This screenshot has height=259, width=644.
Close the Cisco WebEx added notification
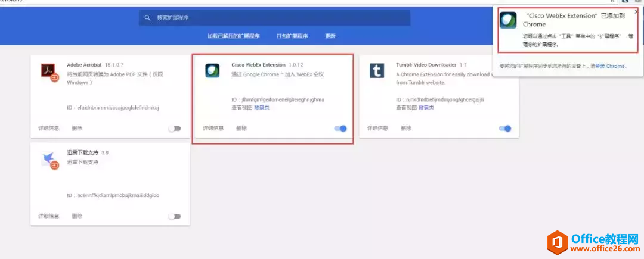point(636,12)
